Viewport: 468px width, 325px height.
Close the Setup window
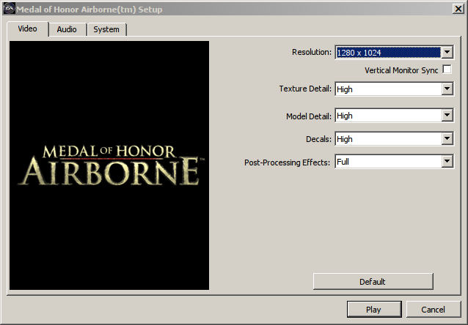click(458, 9)
